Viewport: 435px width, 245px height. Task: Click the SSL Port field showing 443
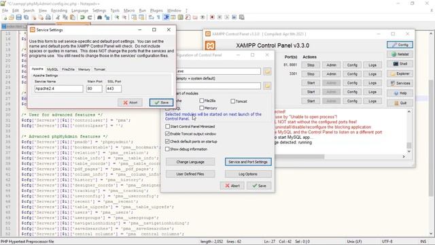coord(114,88)
